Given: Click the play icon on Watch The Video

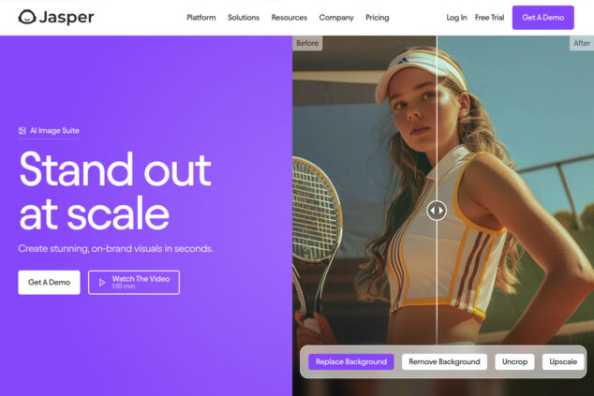Looking at the screenshot, I should tap(102, 283).
